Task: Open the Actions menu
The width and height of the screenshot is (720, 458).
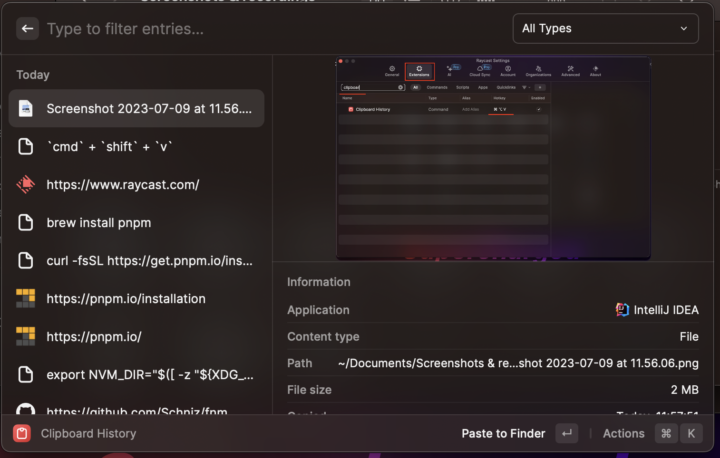Action: tap(623, 433)
